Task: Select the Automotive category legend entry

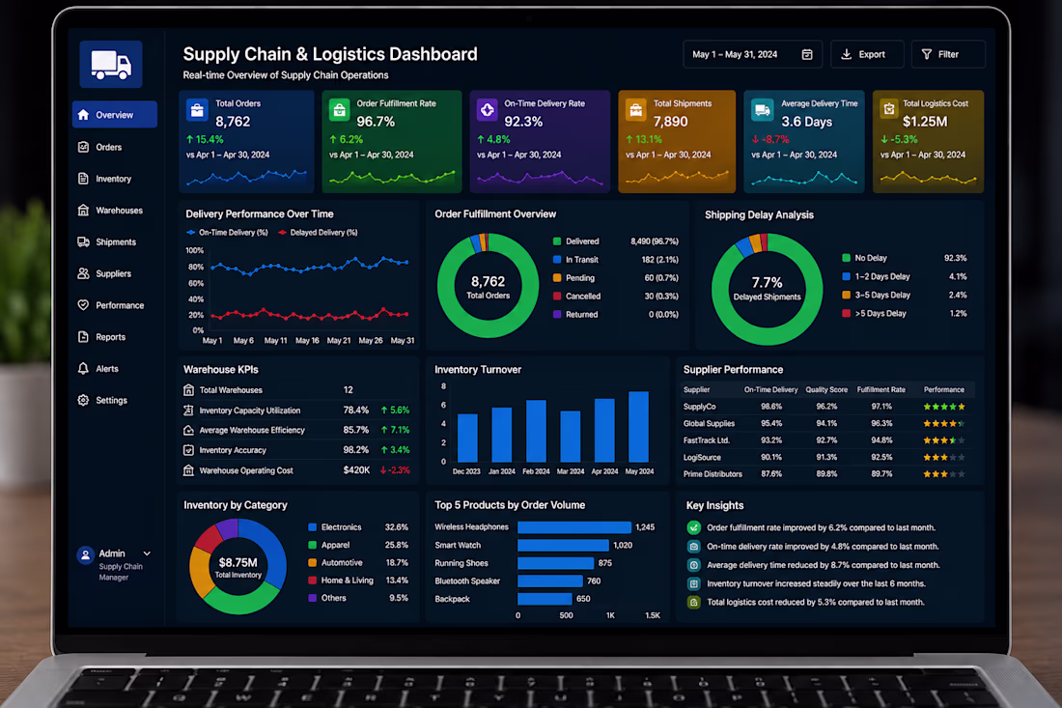Action: pyautogui.click(x=357, y=563)
